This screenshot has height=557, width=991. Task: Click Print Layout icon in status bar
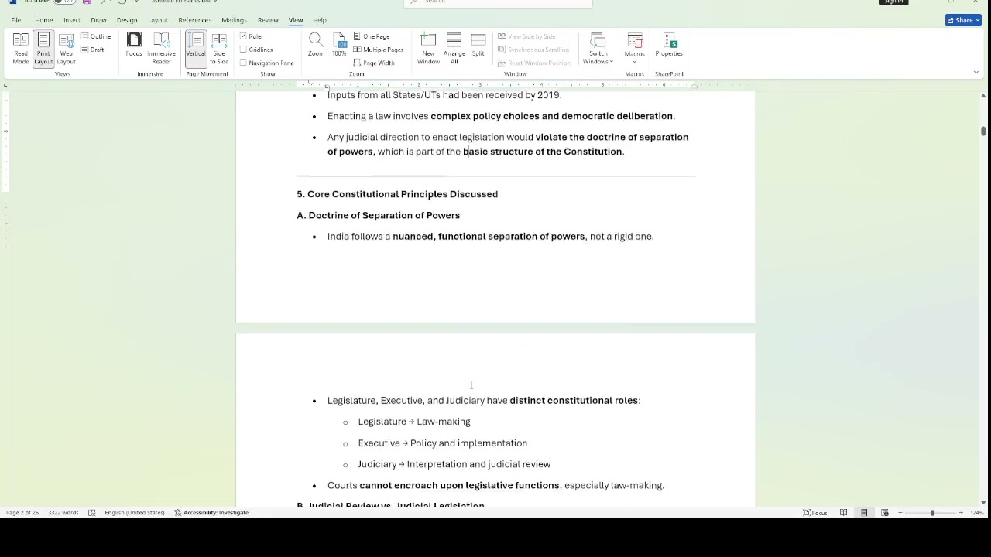864,513
